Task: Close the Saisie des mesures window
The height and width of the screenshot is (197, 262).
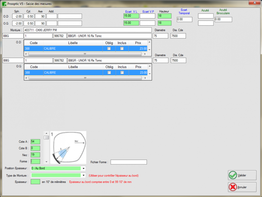Action: click(x=255, y=2)
